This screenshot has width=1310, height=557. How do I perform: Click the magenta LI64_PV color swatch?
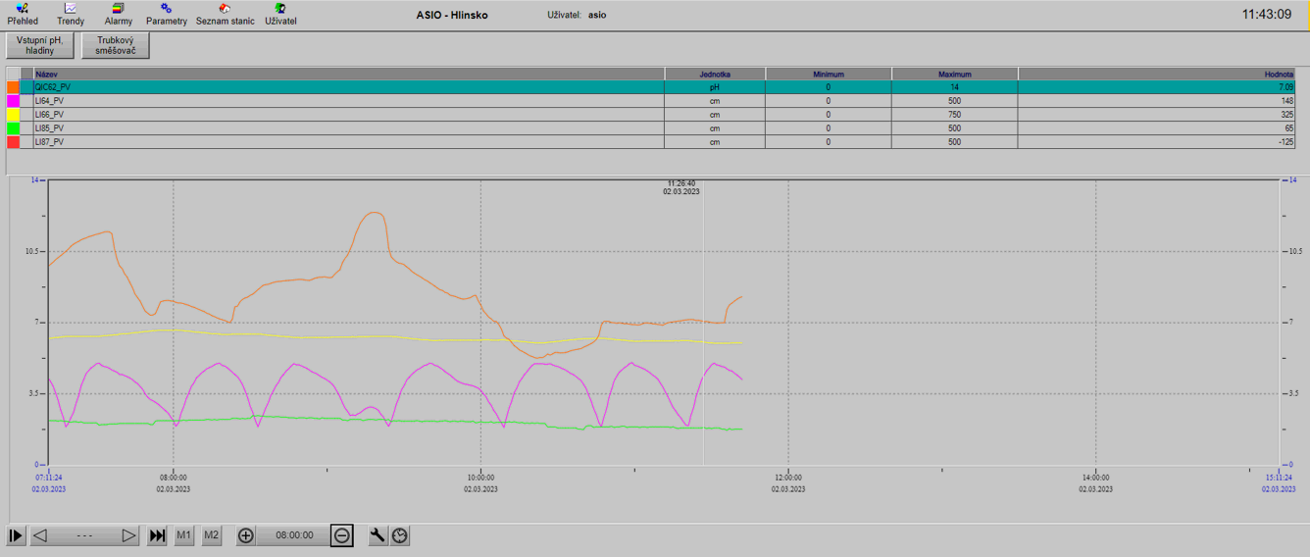tap(14, 101)
